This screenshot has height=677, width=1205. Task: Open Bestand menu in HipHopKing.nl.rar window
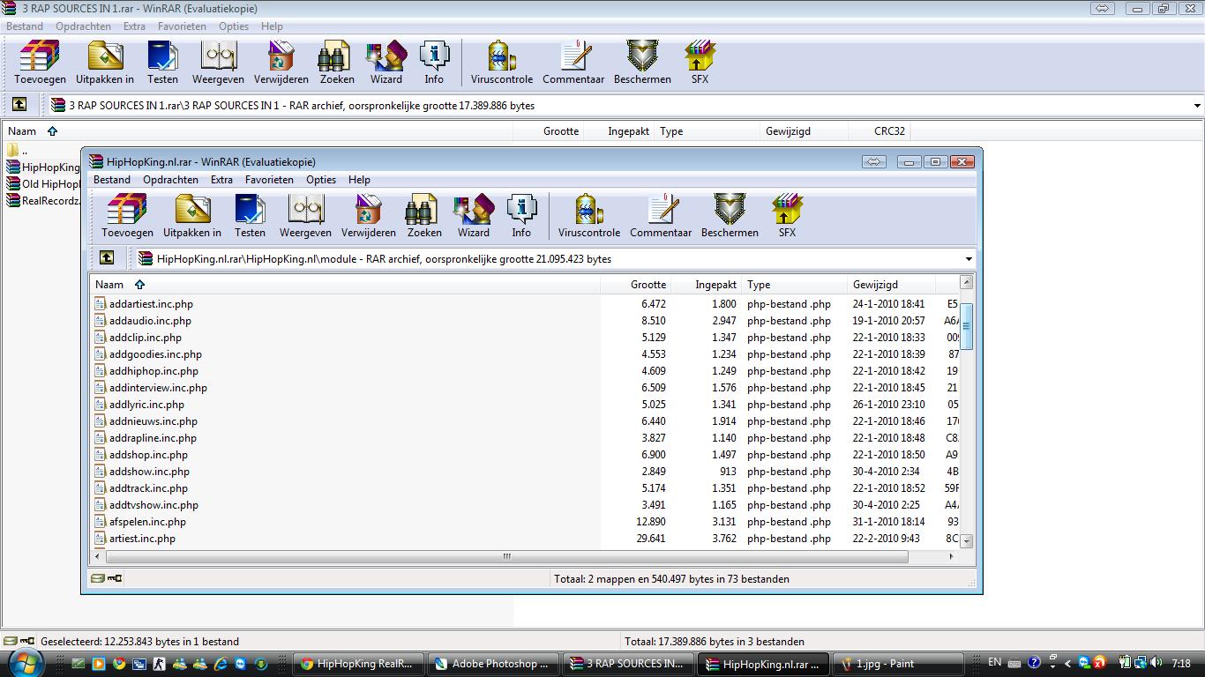112,179
